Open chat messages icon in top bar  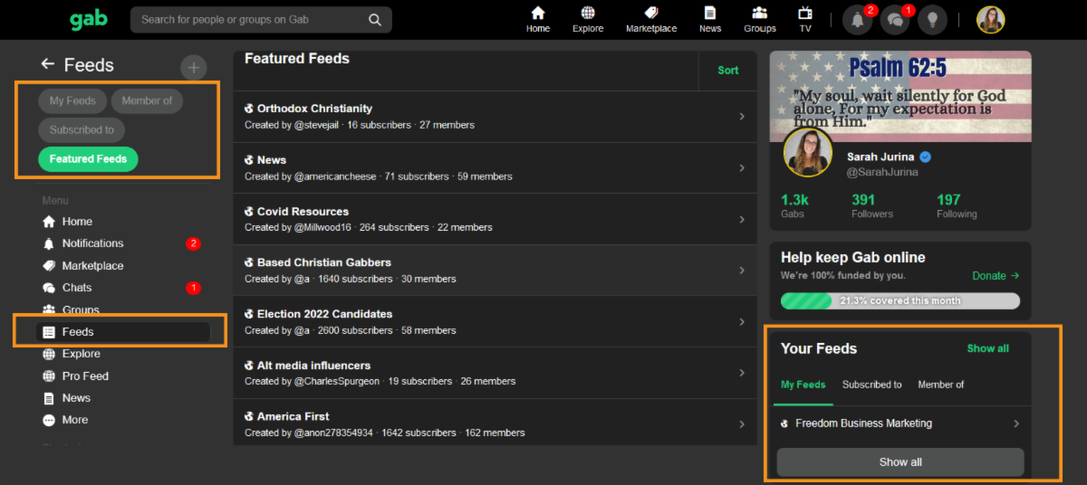(x=896, y=21)
